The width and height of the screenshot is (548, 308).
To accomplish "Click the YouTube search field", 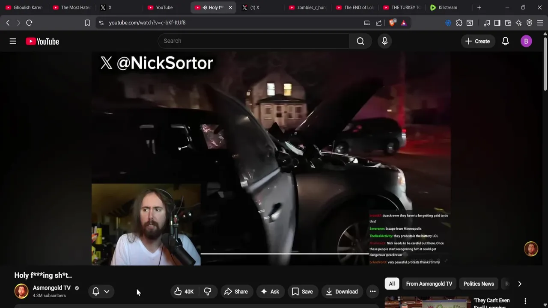I will click(253, 41).
